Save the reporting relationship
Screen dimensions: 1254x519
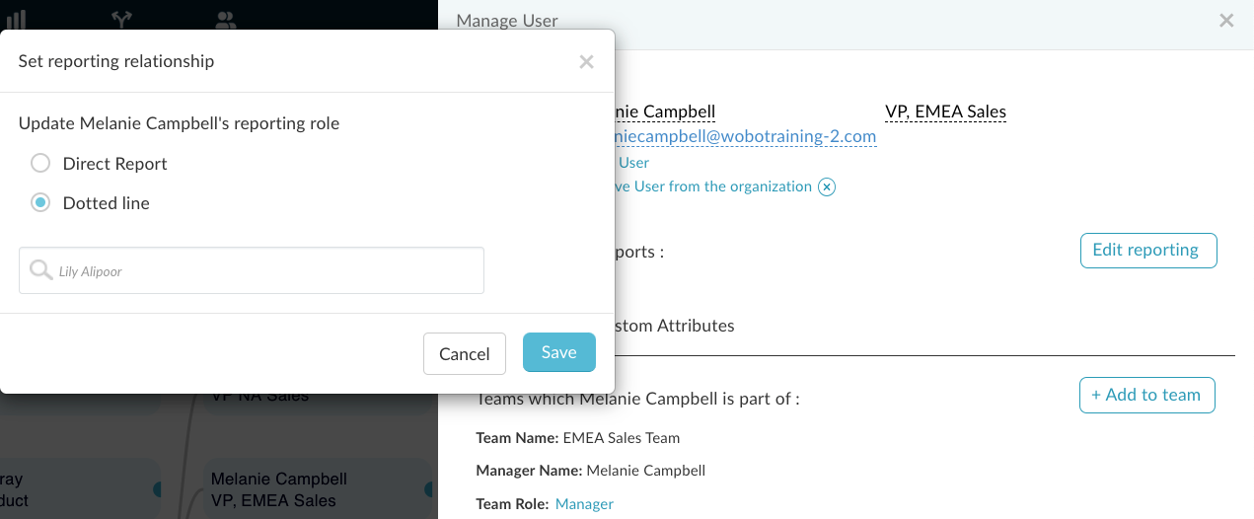pos(559,352)
